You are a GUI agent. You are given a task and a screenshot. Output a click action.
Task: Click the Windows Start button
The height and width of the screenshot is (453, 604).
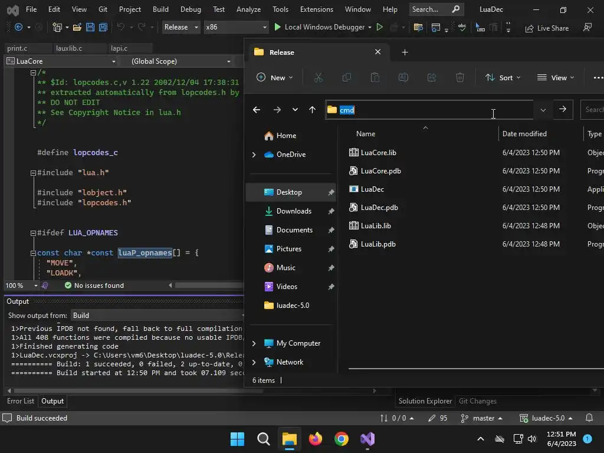(237, 439)
